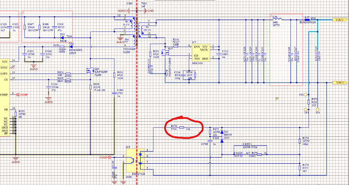Select resistor R176
349x185 pixels.
(x=299, y=168)
